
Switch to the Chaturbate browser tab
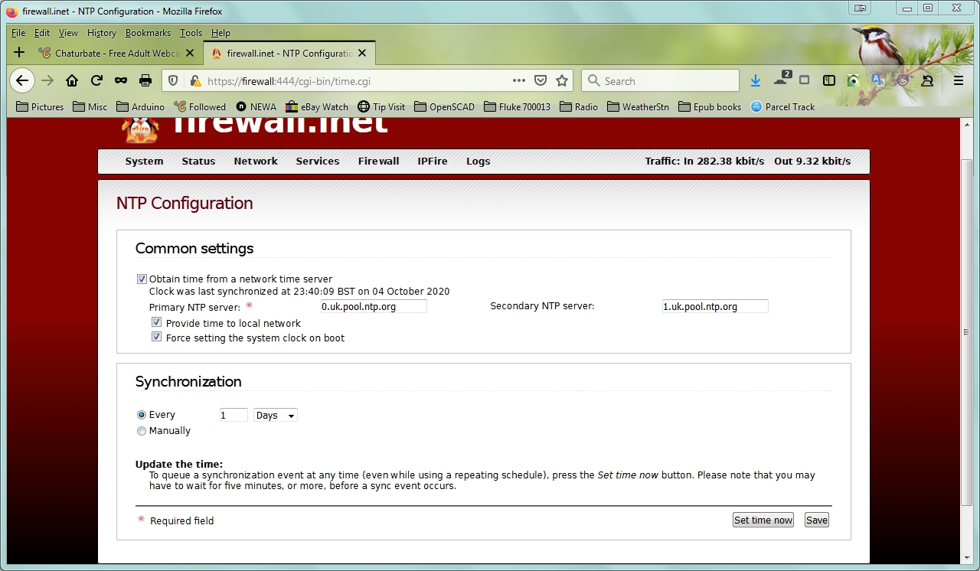coord(115,54)
